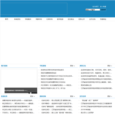Image resolution: width=115 pixels, height=115 pixels.
Task: Open 更多 for 招生信息 section
Action: point(110,96)
